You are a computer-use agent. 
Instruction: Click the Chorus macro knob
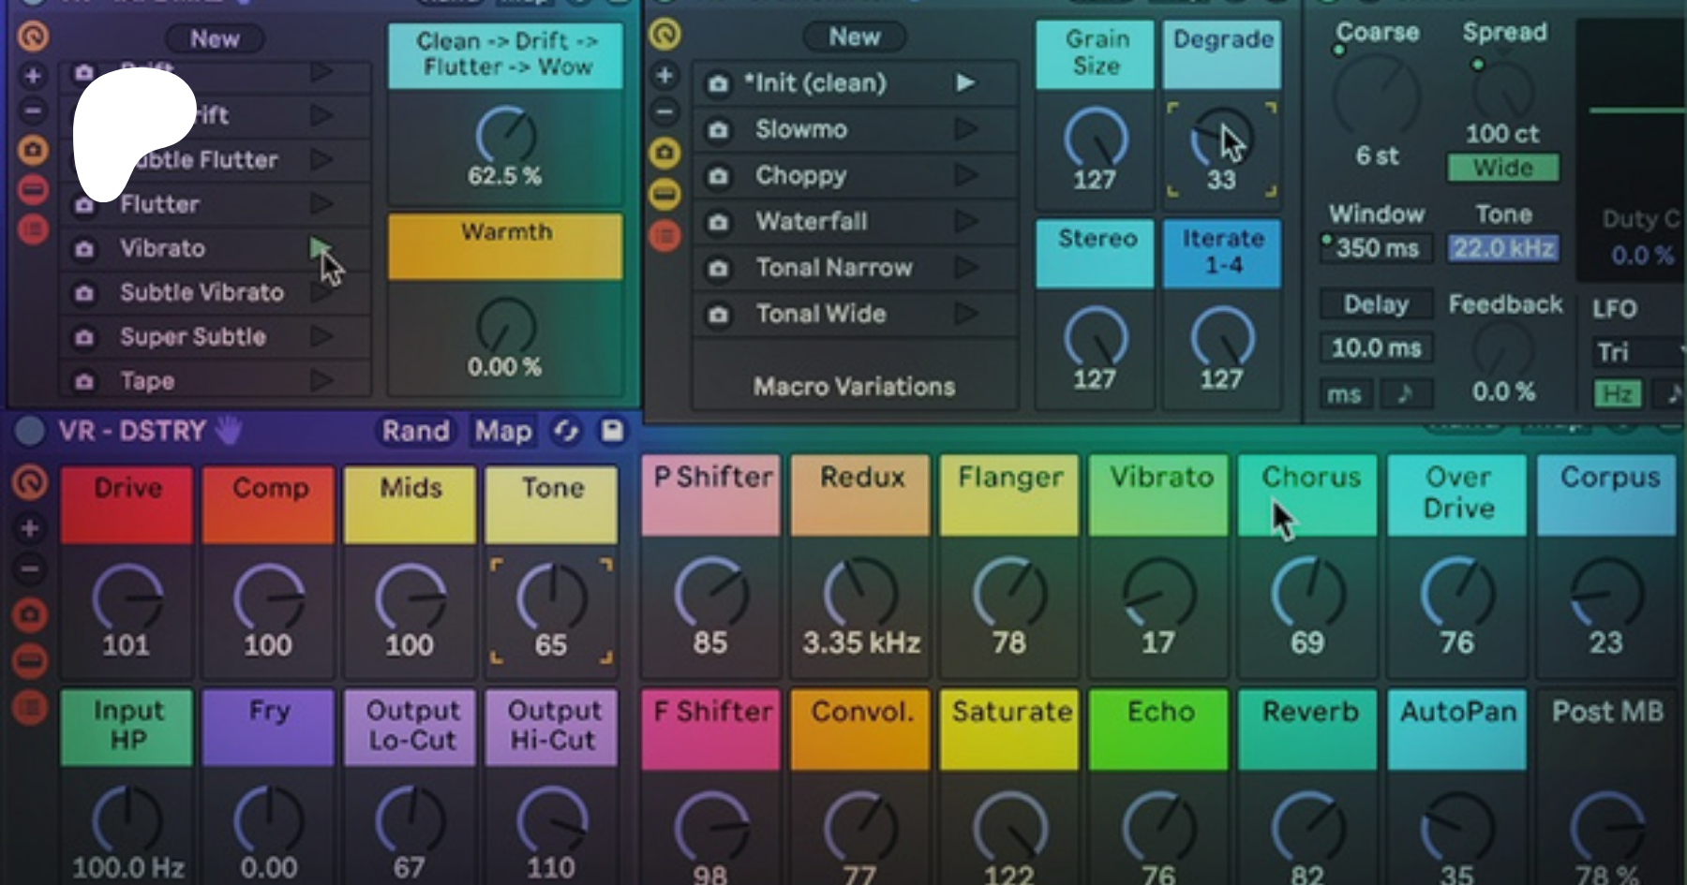point(1307,594)
